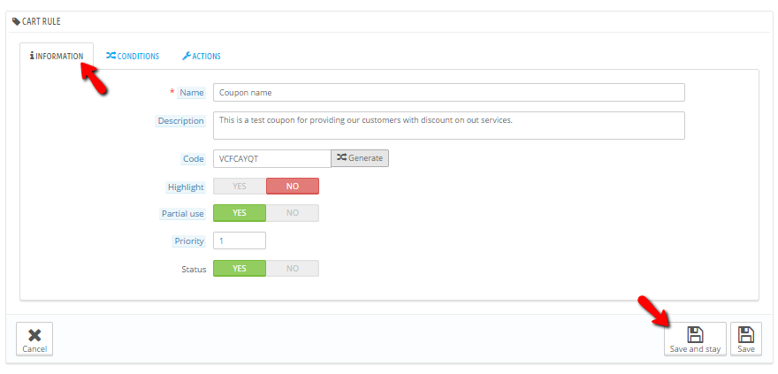This screenshot has height=374, width=778.
Task: Click the Code input field
Action: pyautogui.click(x=272, y=158)
